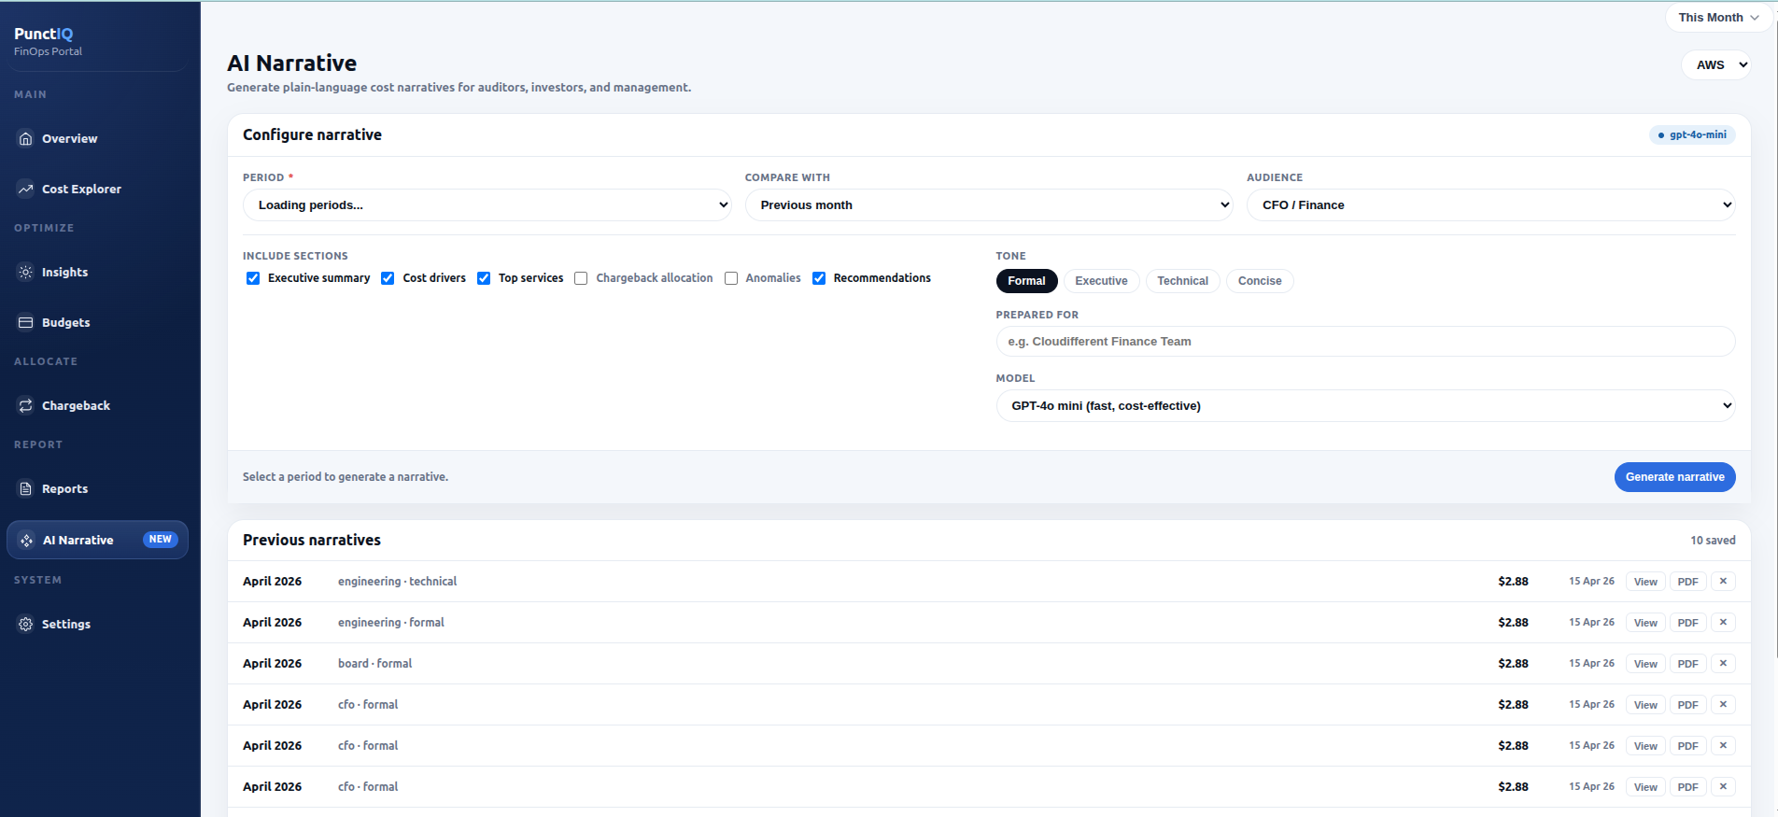1778x817 pixels.
Task: Choose the Technical tone
Action: (x=1182, y=281)
